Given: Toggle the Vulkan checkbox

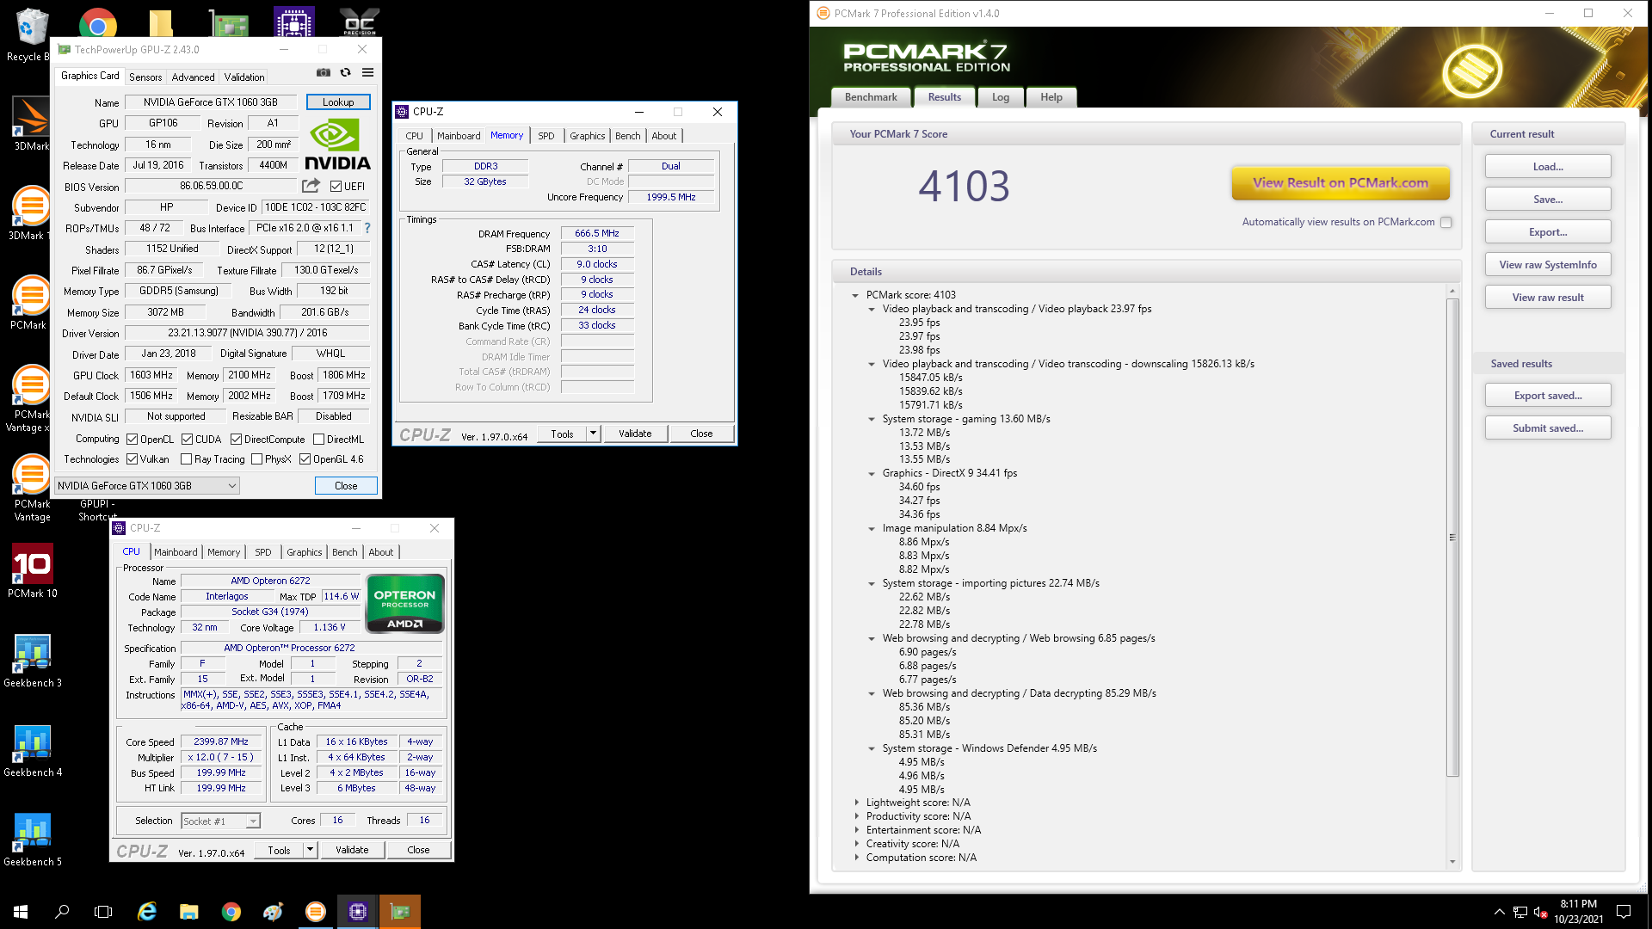Looking at the screenshot, I should (x=133, y=459).
